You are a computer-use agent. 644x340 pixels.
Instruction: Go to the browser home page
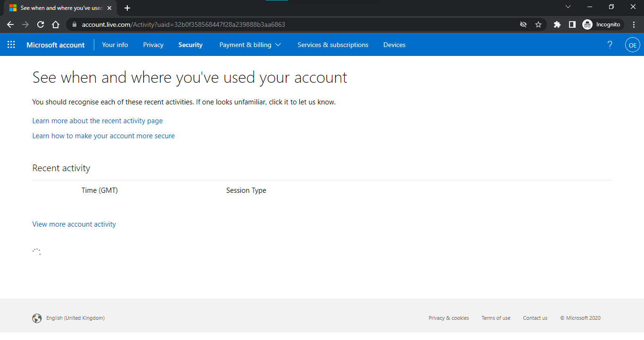point(56,24)
